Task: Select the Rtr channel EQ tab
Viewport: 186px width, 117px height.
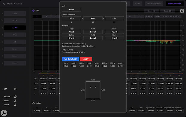Action: [x=139, y=16]
